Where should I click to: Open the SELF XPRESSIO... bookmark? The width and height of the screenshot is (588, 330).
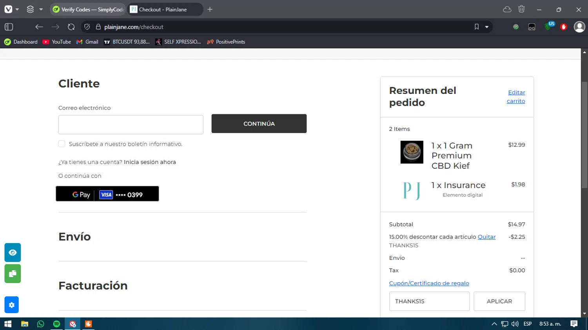point(178,42)
